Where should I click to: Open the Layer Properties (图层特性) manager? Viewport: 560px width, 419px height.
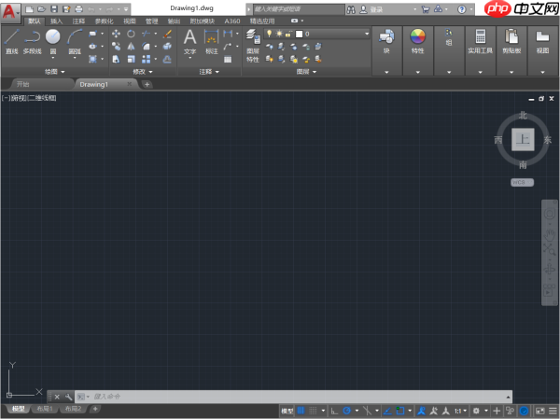pos(253,46)
